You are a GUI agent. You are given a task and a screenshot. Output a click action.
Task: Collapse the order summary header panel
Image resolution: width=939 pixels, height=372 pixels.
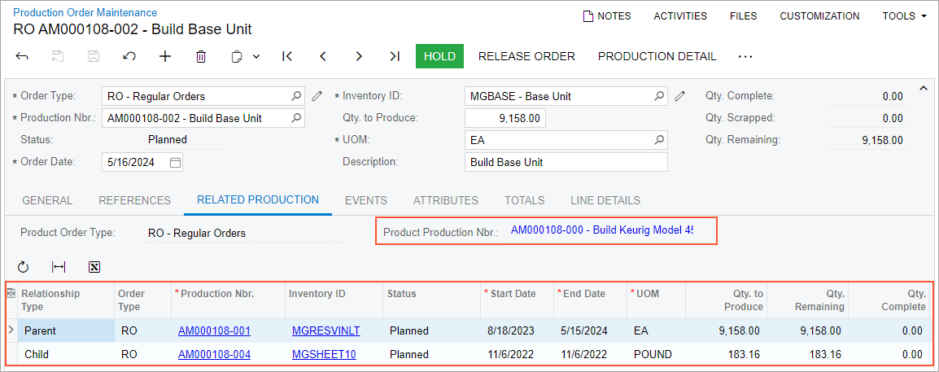(923, 89)
